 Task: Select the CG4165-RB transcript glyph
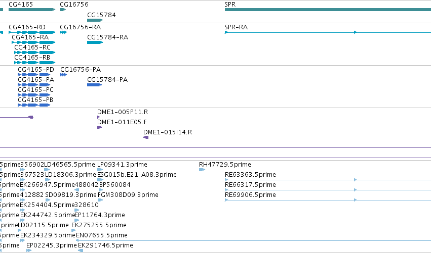tap(34, 63)
